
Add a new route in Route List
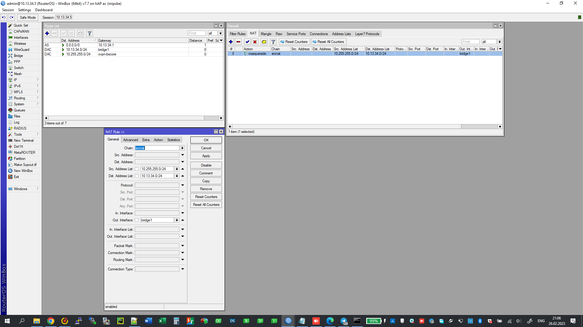[x=47, y=33]
